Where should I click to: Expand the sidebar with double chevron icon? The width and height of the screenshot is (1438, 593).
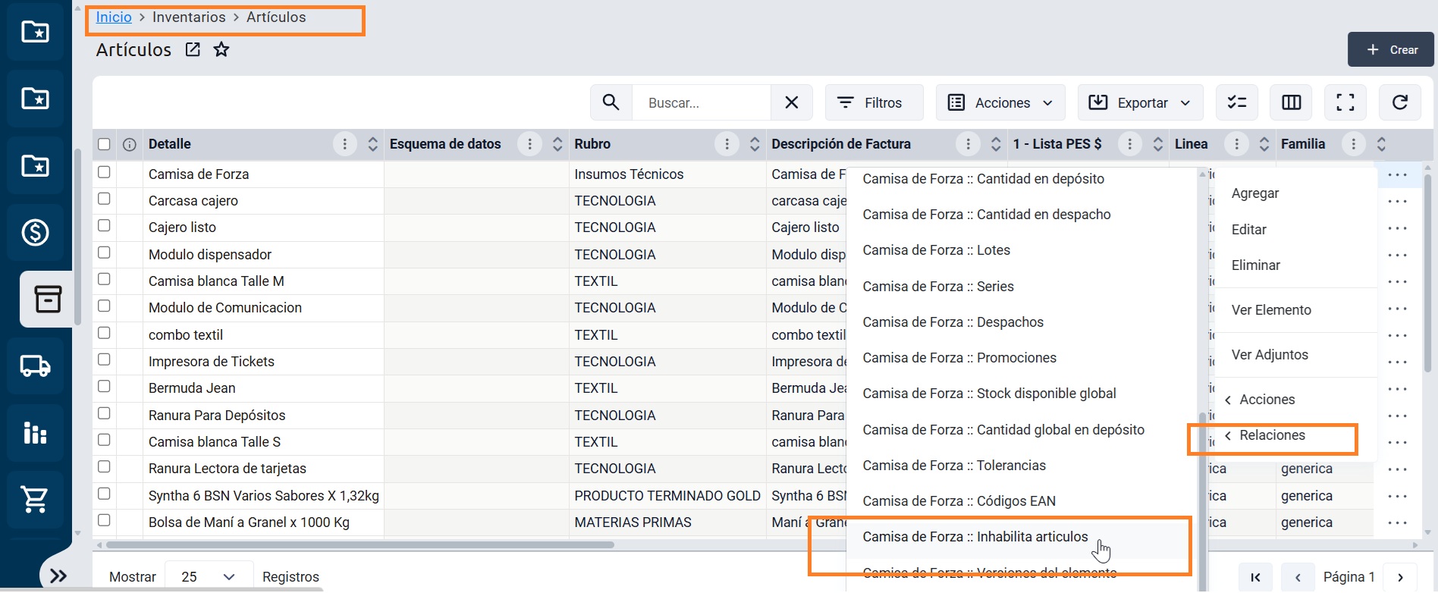pos(58,576)
